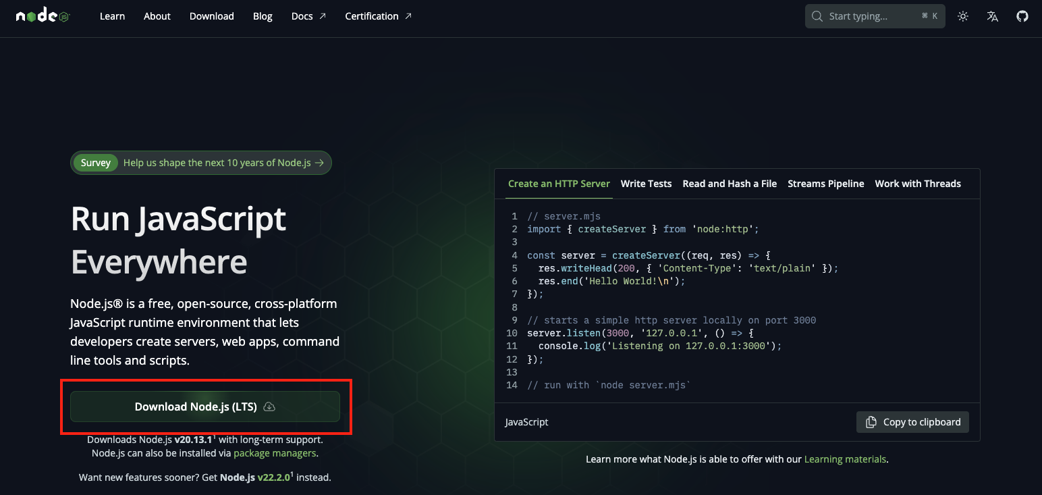The width and height of the screenshot is (1042, 495).
Task: Click the console.log line of code
Action: [x=660, y=346]
